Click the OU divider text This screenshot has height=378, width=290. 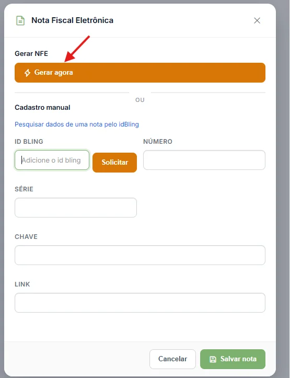pos(140,100)
